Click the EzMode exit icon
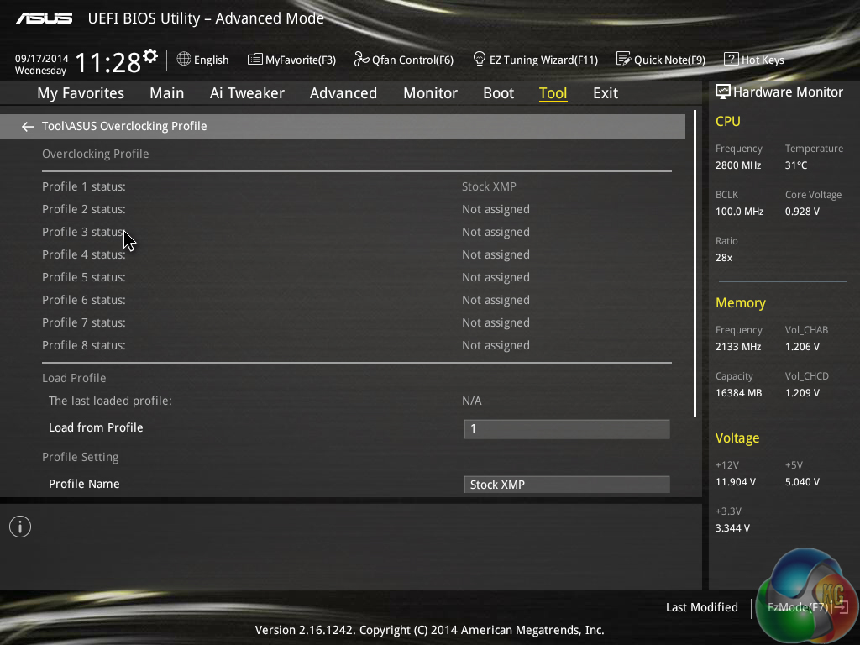Viewport: 860px width, 645px height. (840, 607)
